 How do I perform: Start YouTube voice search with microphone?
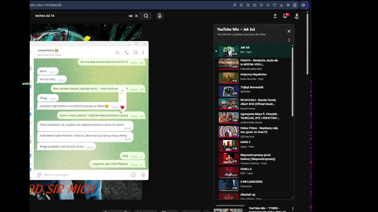pos(159,16)
